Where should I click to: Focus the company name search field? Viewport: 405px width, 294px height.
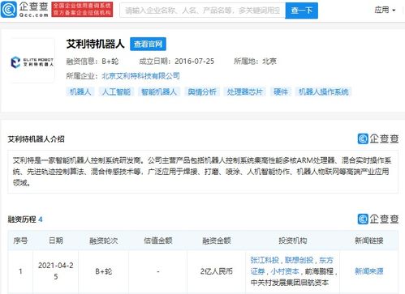click(x=202, y=11)
